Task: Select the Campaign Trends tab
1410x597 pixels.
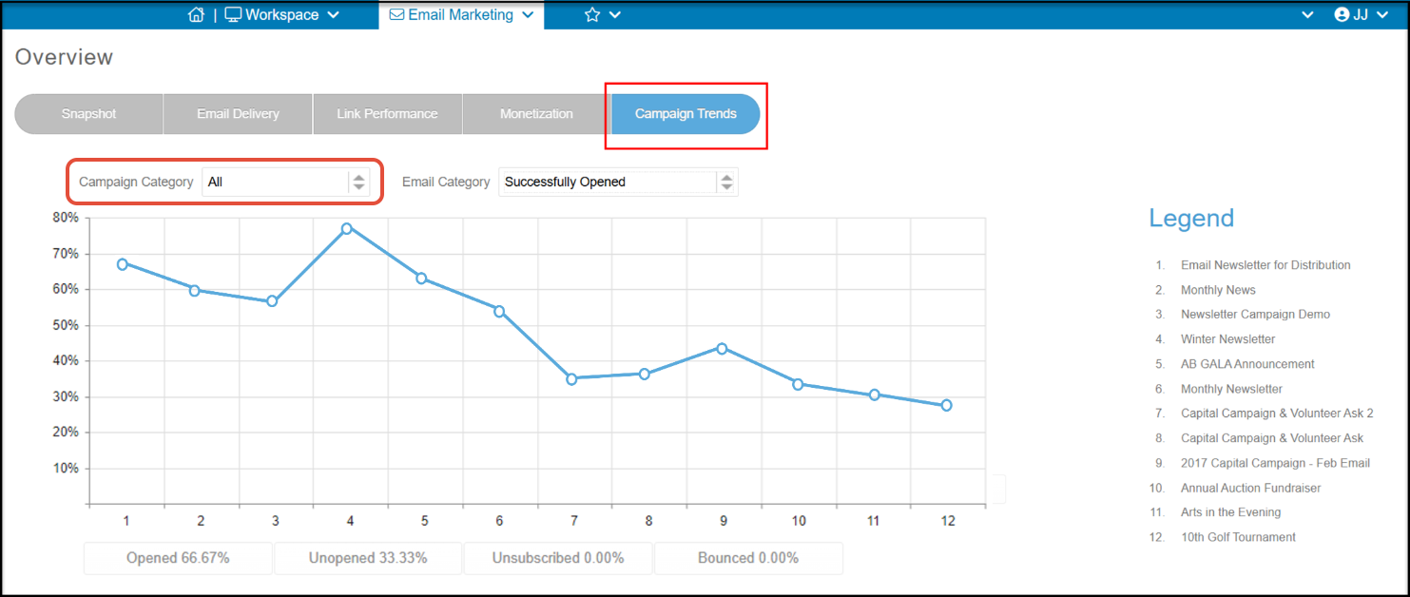Action: pos(686,114)
